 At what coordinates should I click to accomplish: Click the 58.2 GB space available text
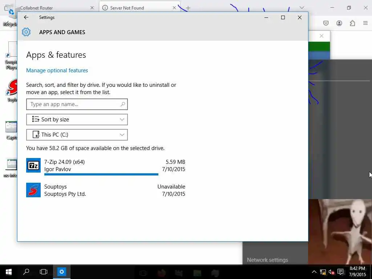click(x=95, y=148)
